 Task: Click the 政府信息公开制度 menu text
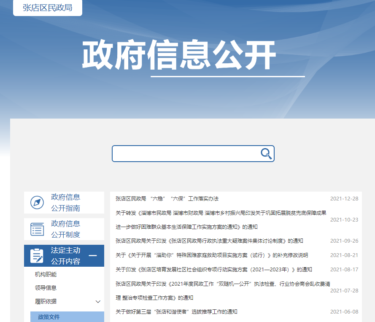(66, 229)
